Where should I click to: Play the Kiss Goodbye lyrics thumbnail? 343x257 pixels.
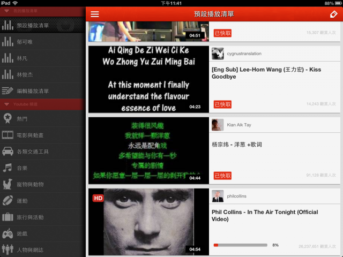click(x=148, y=79)
